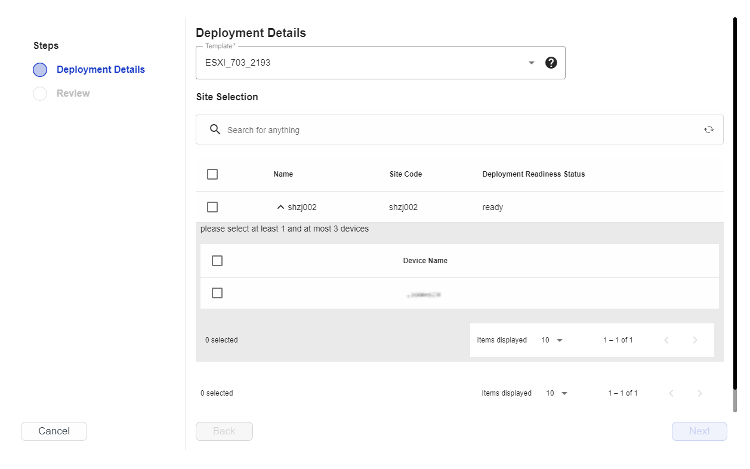
Task: Click the shzj002 site name text
Action: click(302, 207)
